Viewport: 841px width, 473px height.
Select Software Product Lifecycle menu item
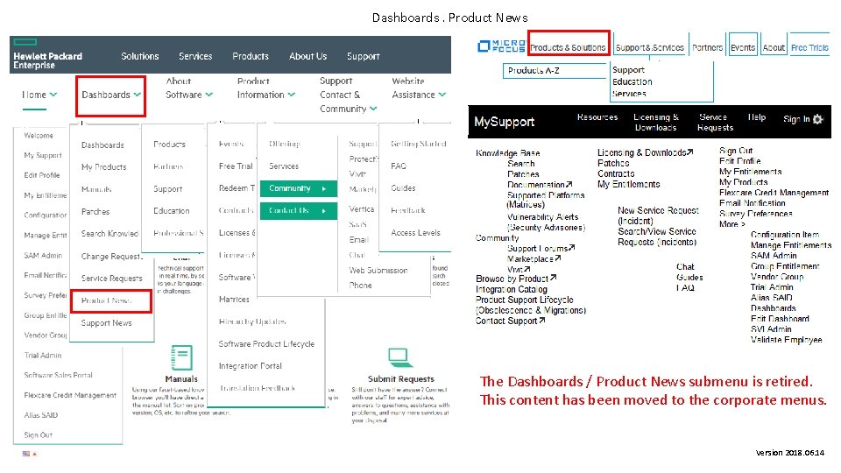click(x=266, y=343)
